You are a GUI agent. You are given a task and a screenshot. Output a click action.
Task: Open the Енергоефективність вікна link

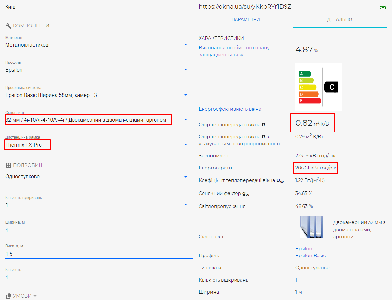[x=230, y=109]
